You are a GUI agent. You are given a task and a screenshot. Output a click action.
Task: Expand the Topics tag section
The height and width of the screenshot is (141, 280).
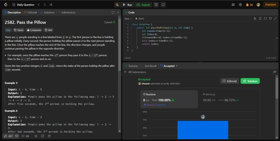[19, 30]
